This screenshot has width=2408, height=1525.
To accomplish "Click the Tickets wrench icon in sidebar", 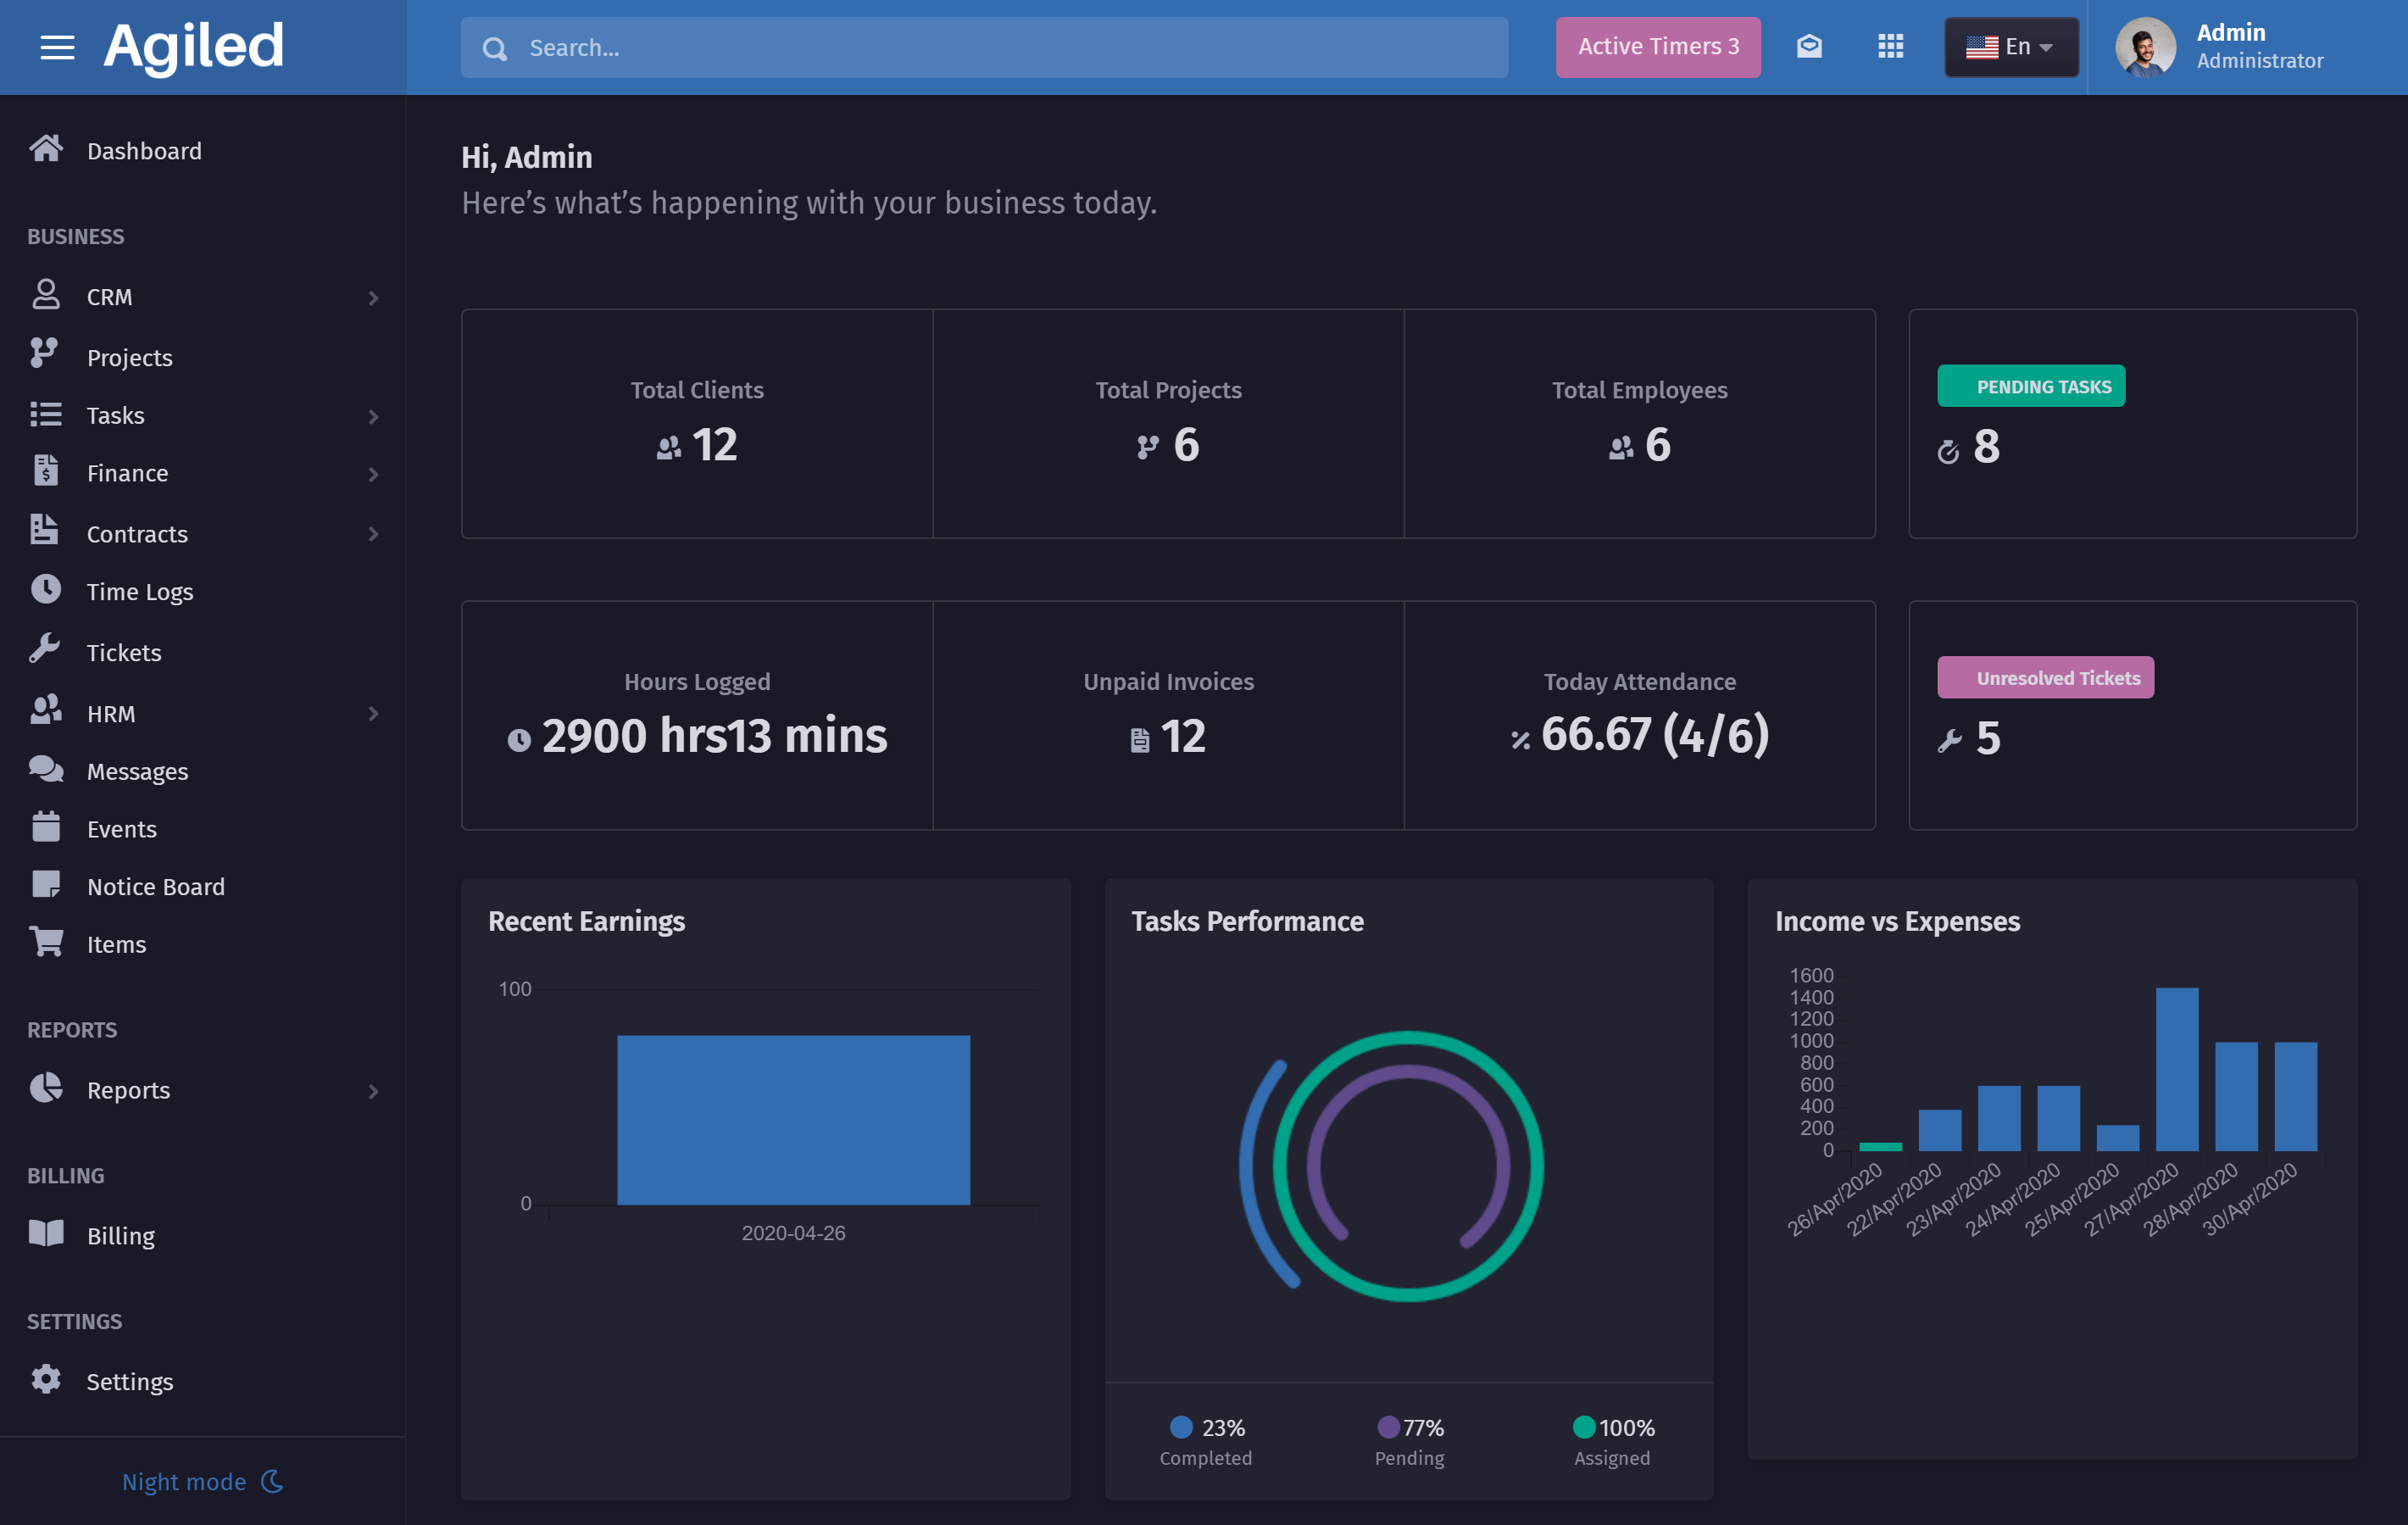I will 45,650.
